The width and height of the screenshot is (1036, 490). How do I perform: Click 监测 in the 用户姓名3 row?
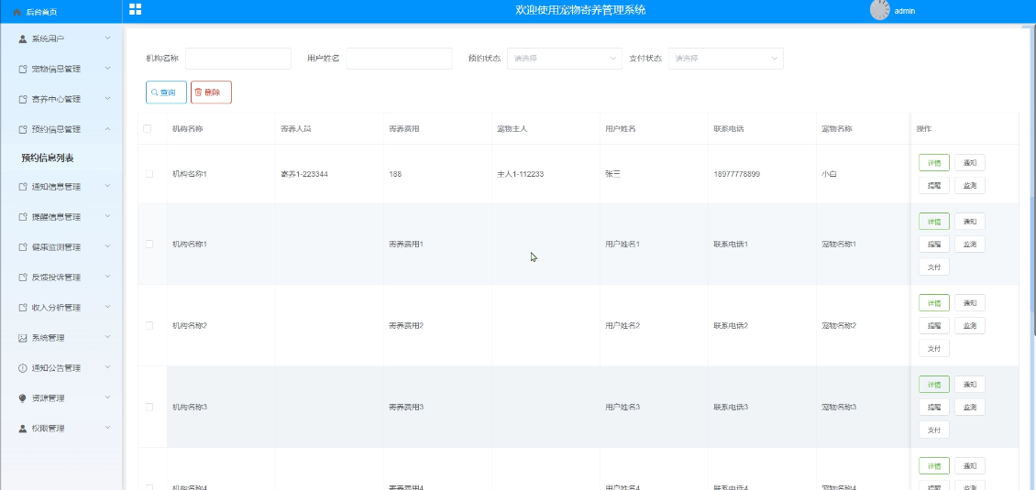point(969,407)
